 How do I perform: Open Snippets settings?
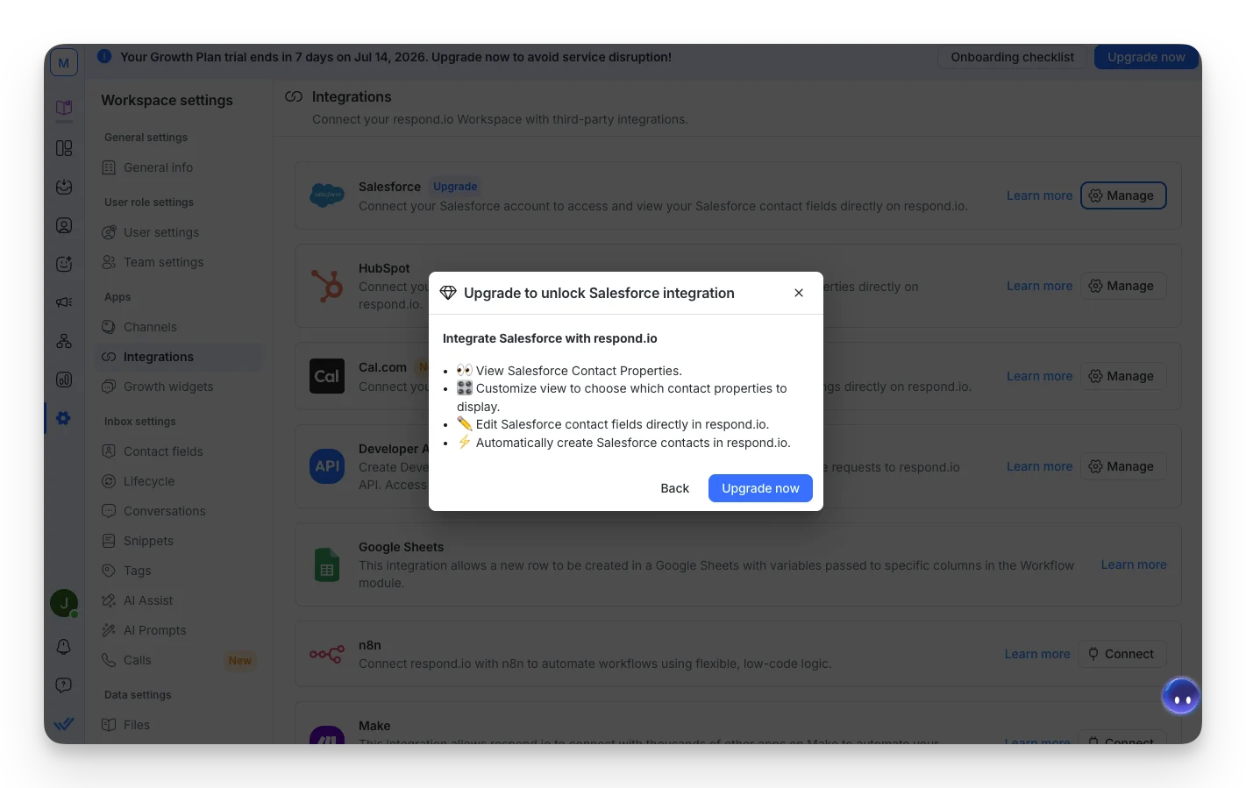(178, 541)
